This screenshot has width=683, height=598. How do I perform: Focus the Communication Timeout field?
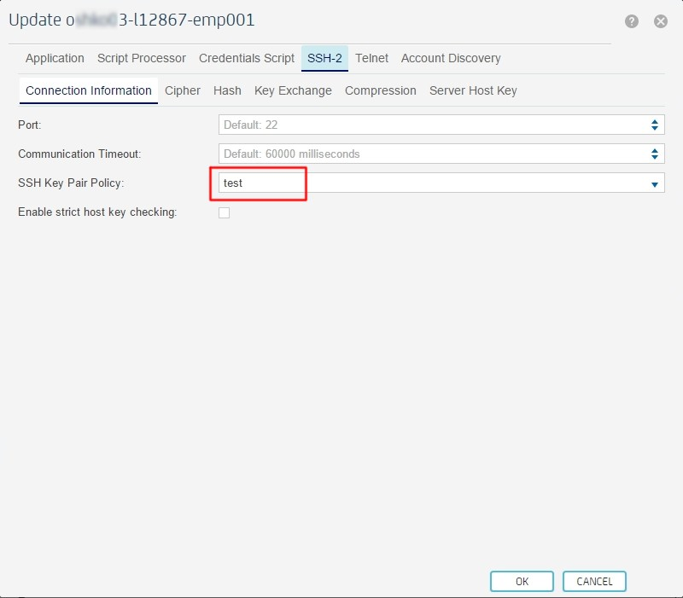click(x=441, y=154)
